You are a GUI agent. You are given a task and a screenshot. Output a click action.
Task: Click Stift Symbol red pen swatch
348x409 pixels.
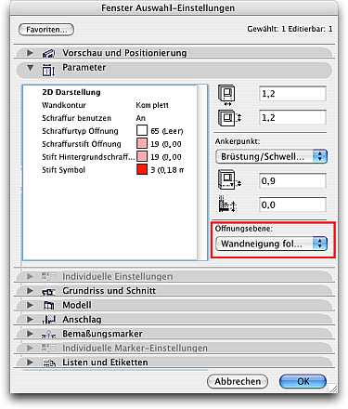coord(142,169)
